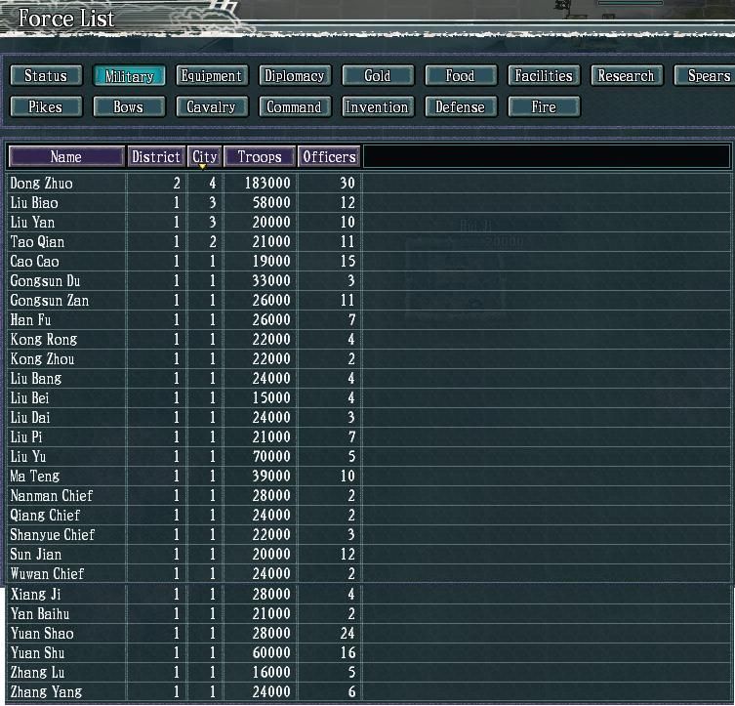Image resolution: width=735 pixels, height=706 pixels.
Task: Click the Name column header
Action: coord(66,156)
